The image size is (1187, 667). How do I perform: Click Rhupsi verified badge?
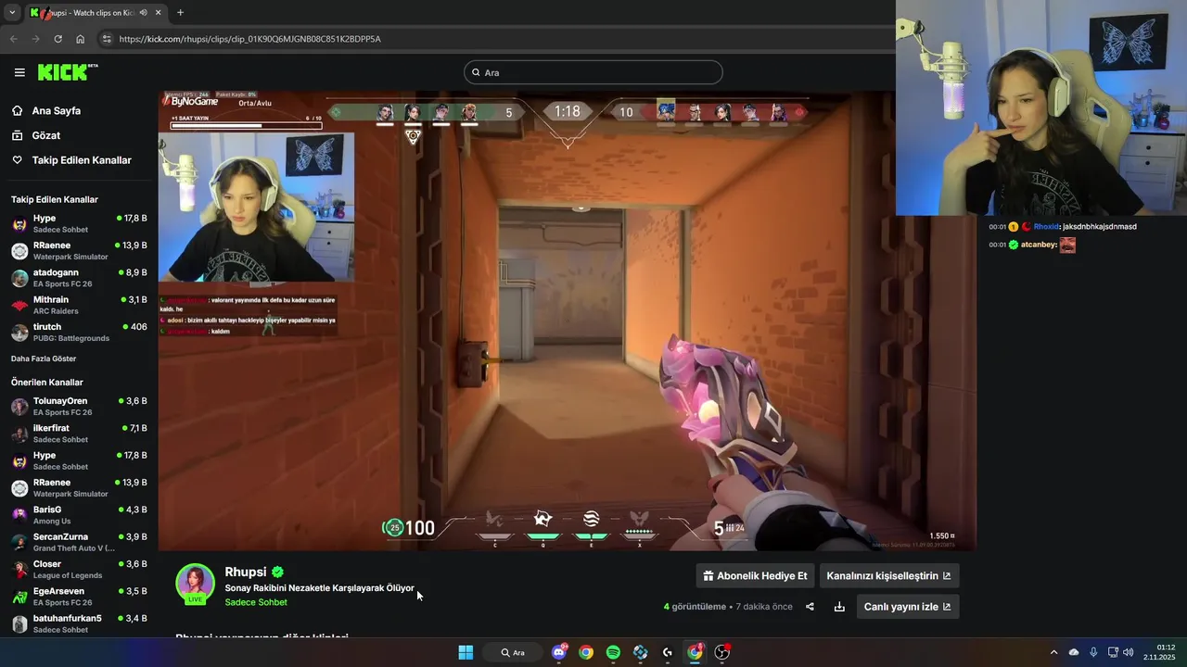[x=277, y=573]
